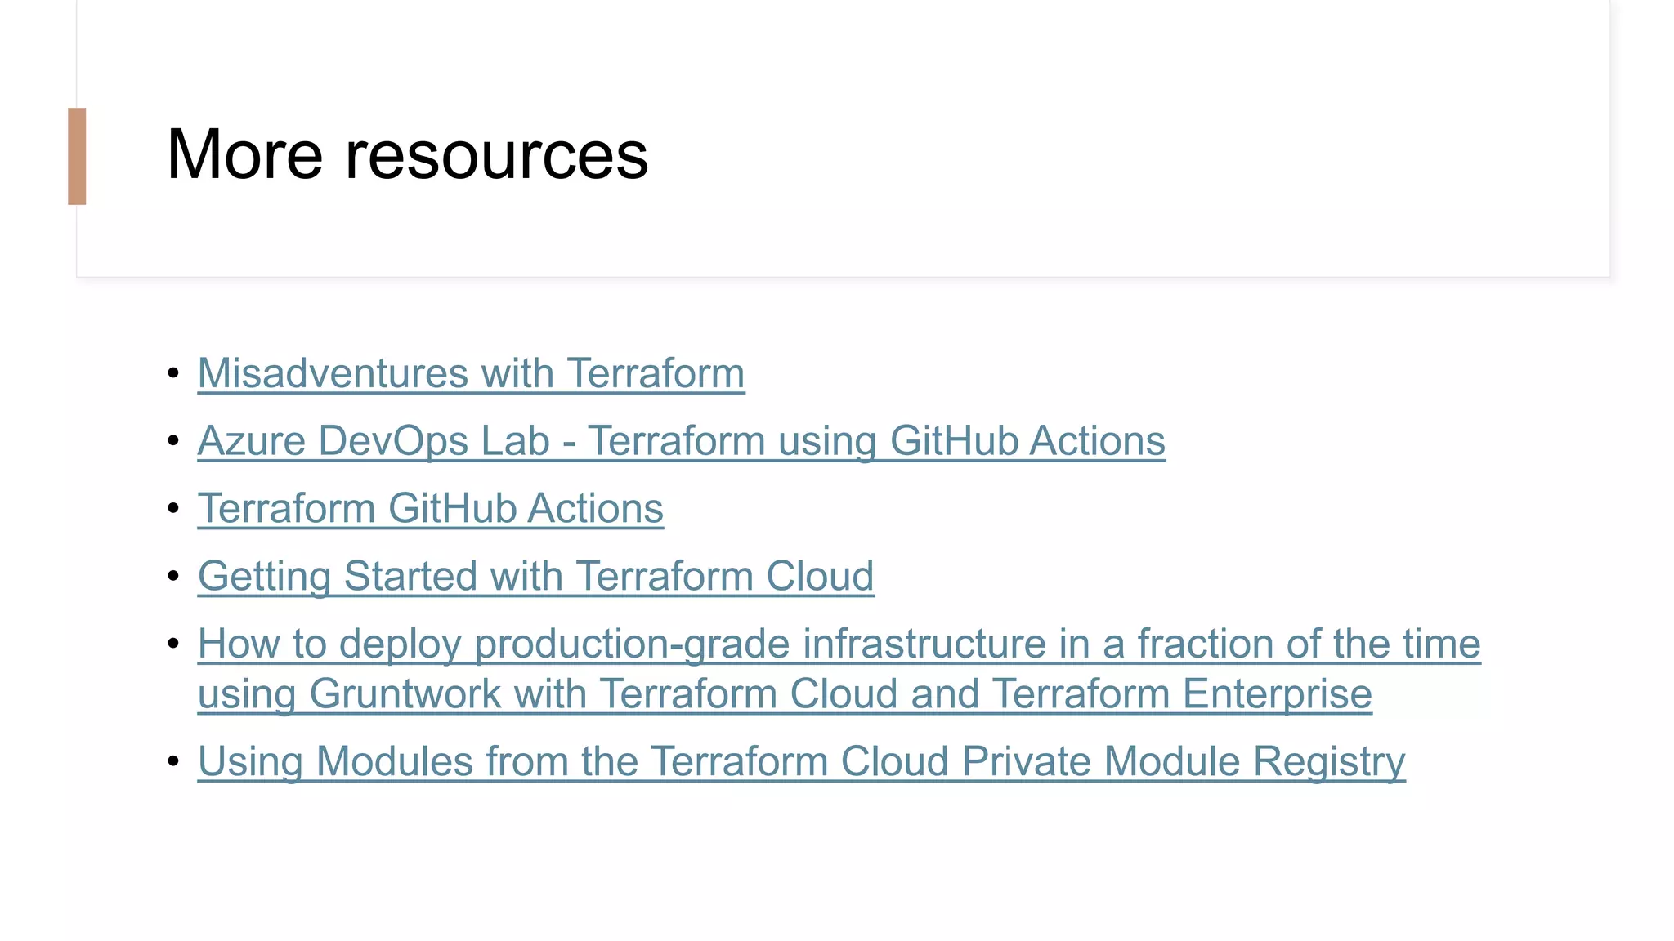
Task: Click the word "resources" in the title
Action: (496, 154)
